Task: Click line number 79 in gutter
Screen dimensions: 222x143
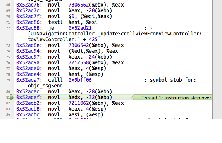Action: (x=8, y=80)
